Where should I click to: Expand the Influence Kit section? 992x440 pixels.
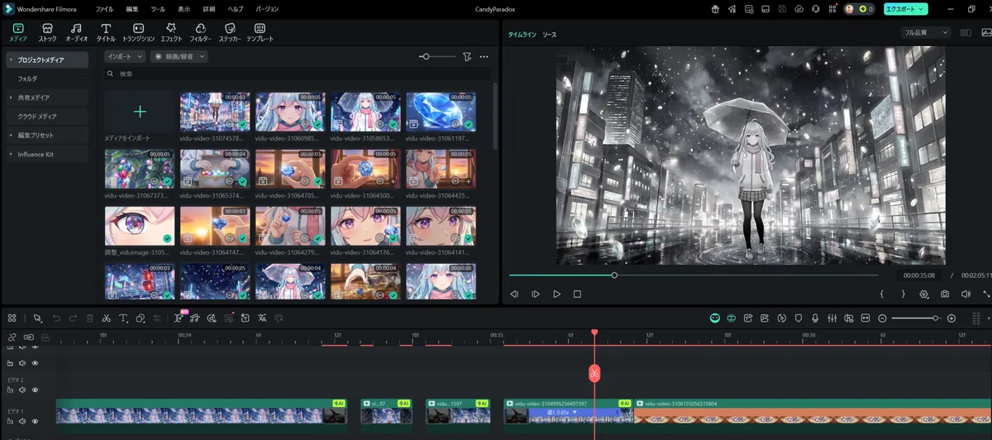click(x=11, y=155)
